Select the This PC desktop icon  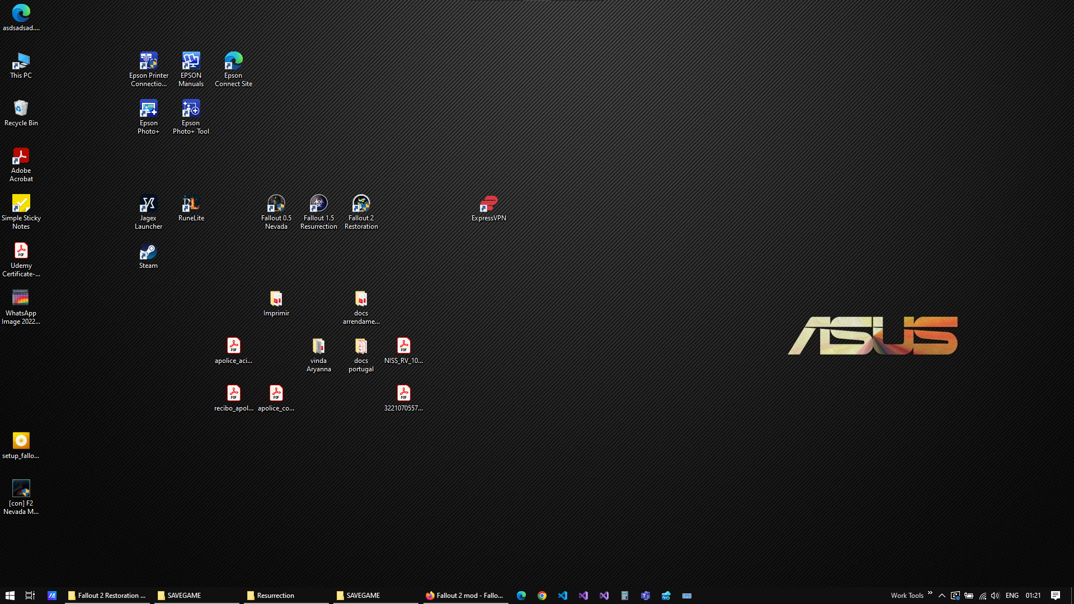tap(21, 65)
